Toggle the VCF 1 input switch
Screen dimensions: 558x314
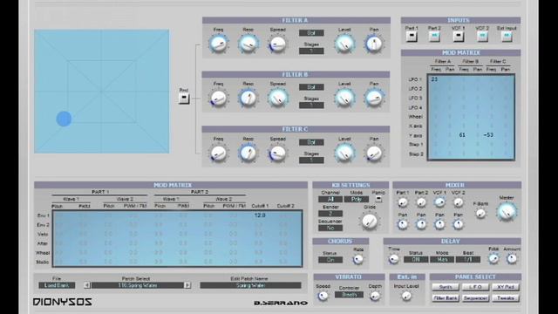458,37
